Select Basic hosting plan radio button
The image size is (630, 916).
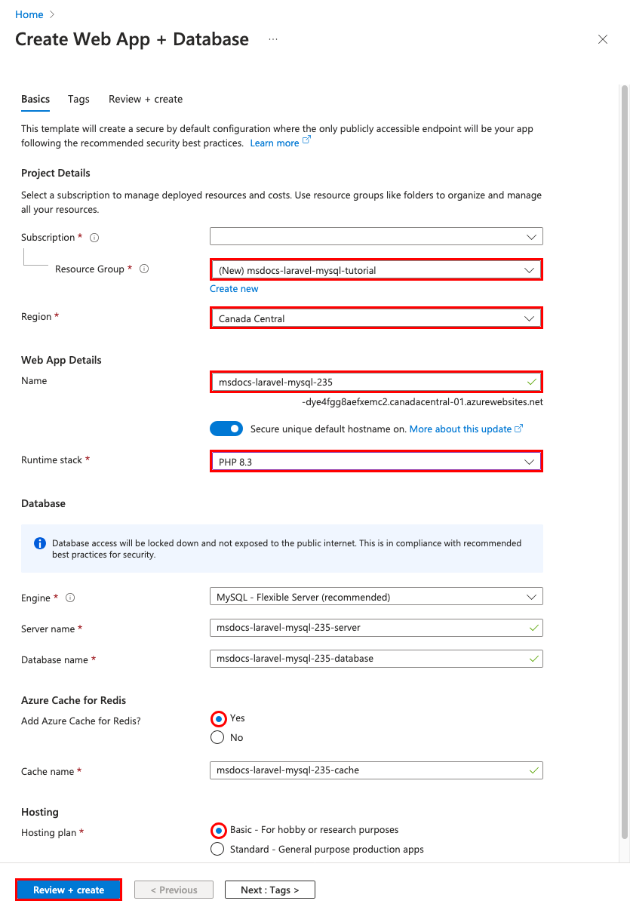pos(217,830)
